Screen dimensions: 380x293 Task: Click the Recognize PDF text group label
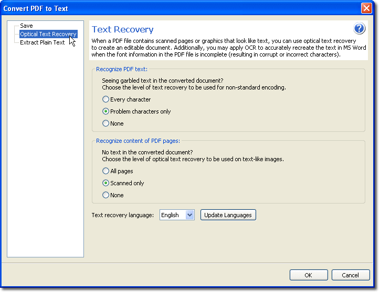(x=122, y=69)
